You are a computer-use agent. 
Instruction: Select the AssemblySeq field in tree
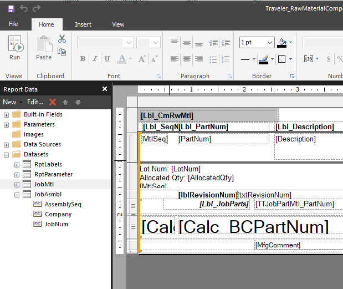pyautogui.click(x=63, y=204)
